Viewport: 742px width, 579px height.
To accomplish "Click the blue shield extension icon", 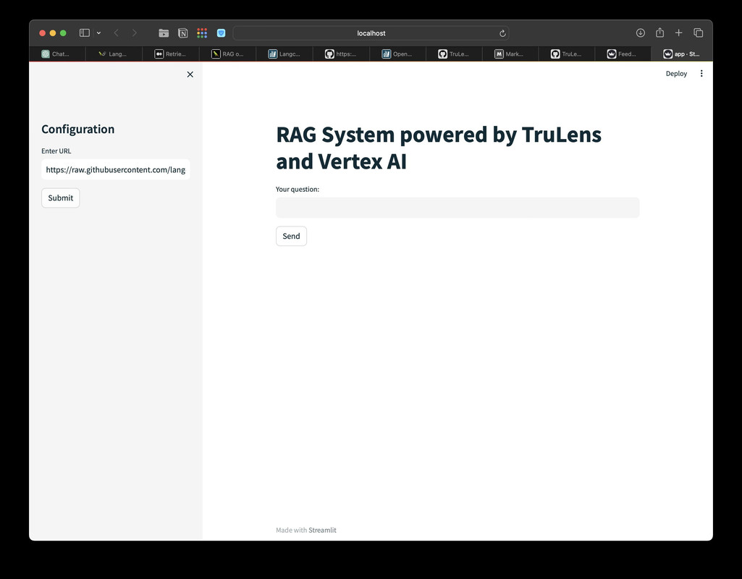I will (x=221, y=33).
